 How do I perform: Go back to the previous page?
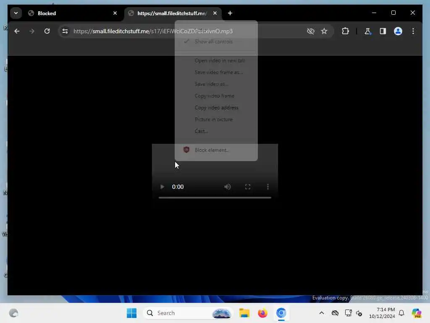[x=17, y=31]
